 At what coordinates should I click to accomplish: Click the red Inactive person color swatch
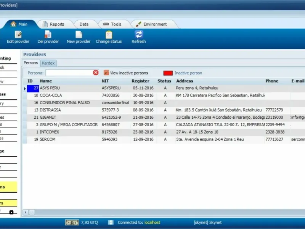click(x=168, y=73)
